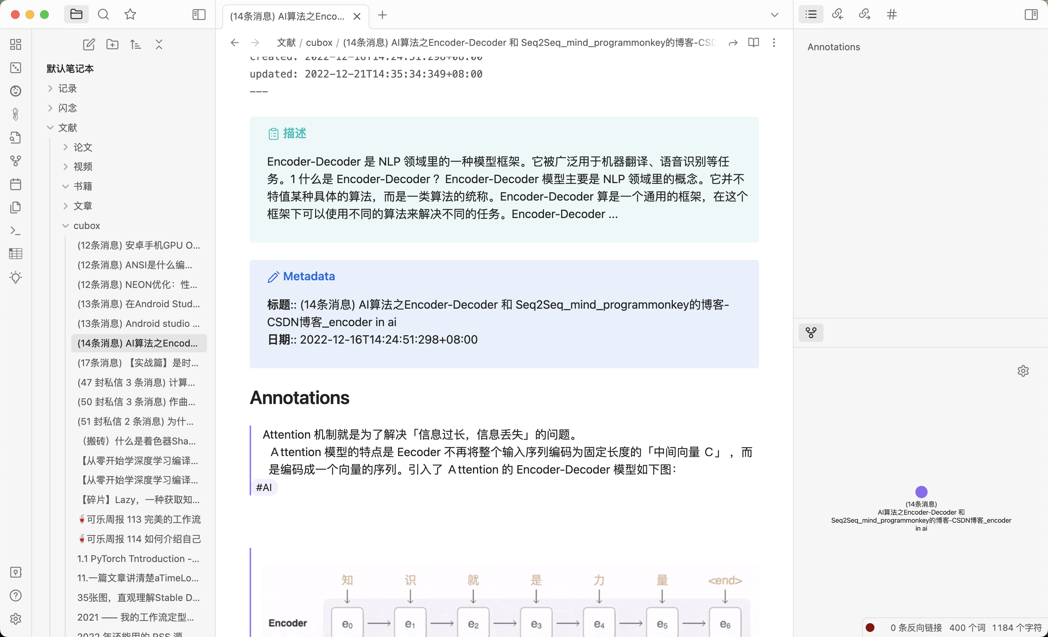Image resolution: width=1048 pixels, height=637 pixels.
Task: Click the purple graph node
Action: pos(921,492)
